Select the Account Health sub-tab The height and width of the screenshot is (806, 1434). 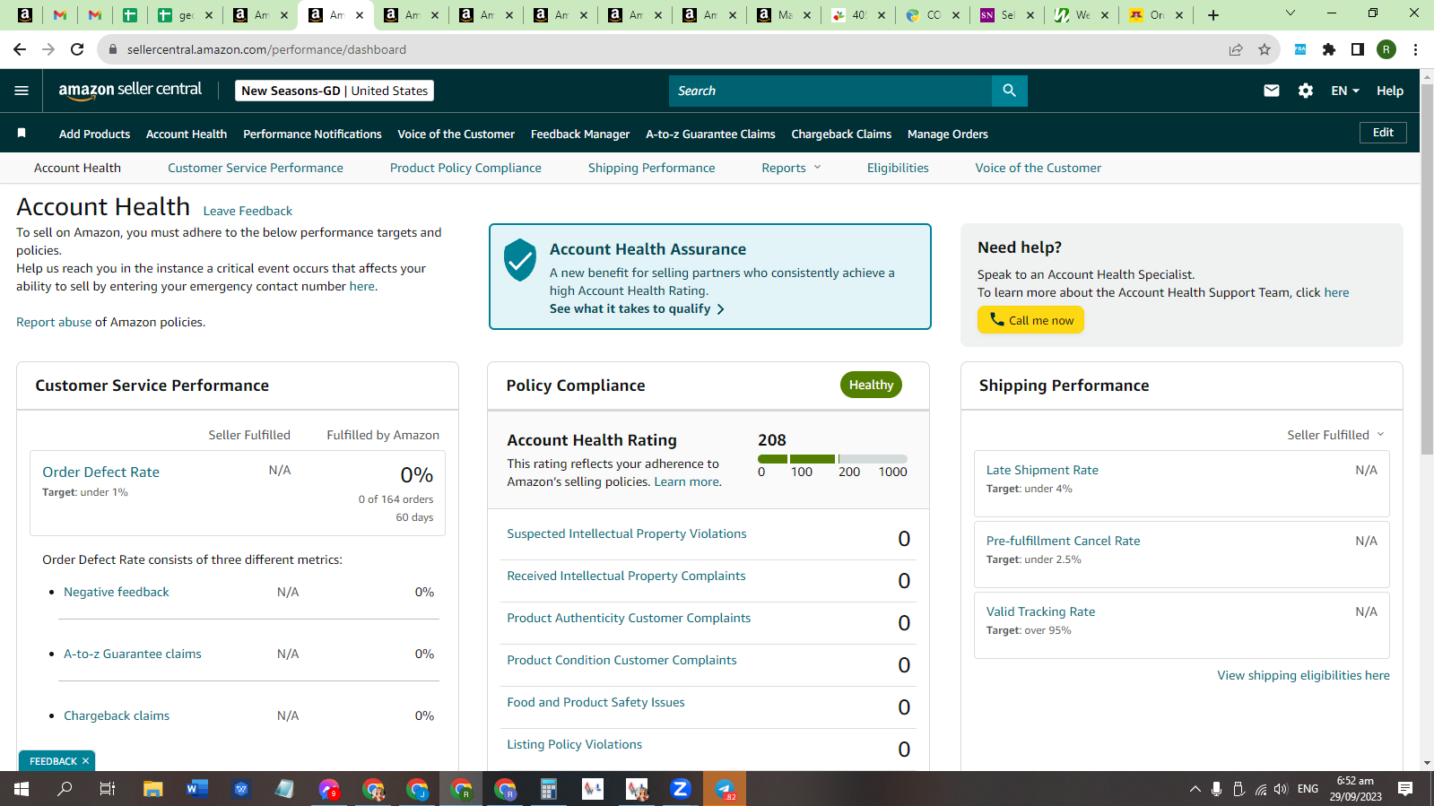tap(77, 168)
